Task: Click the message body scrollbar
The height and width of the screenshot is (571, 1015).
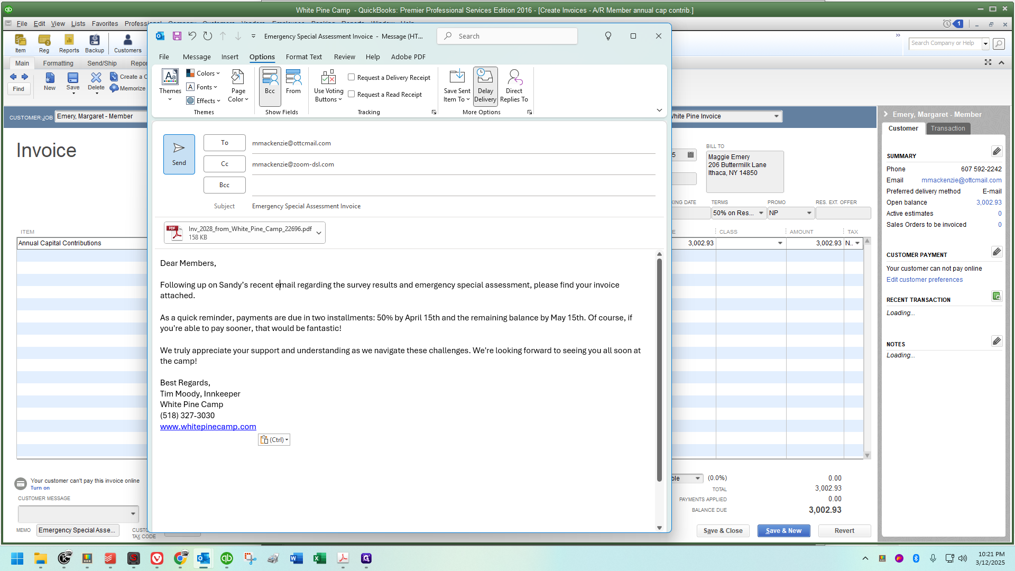Action: [659, 370]
